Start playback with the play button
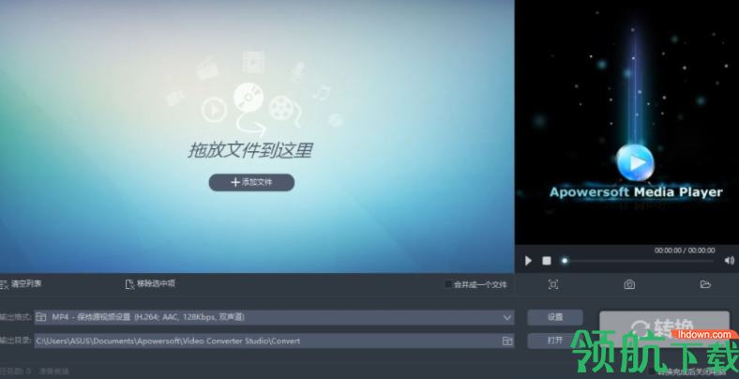Viewport: 739px width, 379px height. tap(528, 260)
